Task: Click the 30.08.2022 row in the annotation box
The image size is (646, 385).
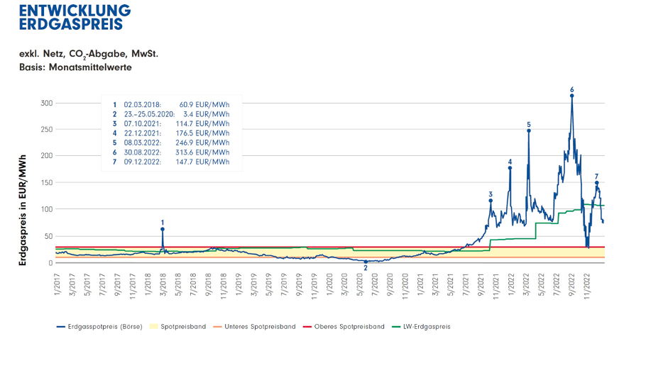Action: [170, 152]
